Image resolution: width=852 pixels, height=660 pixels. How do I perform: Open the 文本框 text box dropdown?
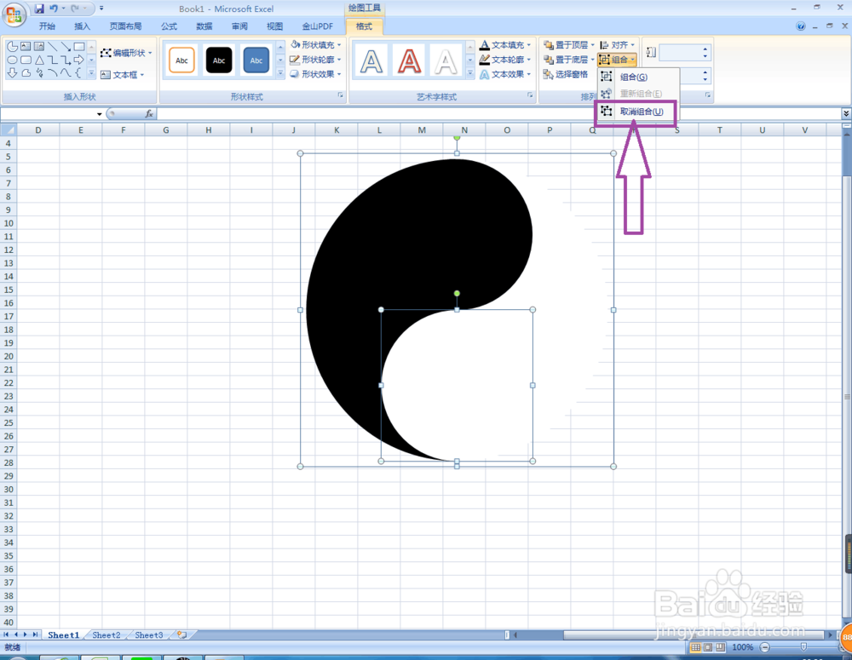coord(123,74)
